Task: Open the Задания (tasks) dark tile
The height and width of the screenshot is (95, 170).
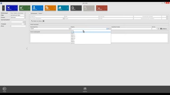Action: tap(76, 8)
